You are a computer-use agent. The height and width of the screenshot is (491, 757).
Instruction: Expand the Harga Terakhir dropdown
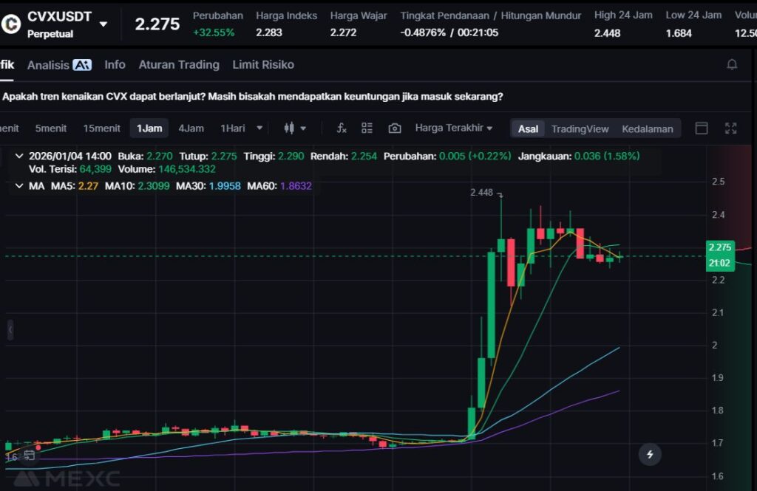coord(453,128)
